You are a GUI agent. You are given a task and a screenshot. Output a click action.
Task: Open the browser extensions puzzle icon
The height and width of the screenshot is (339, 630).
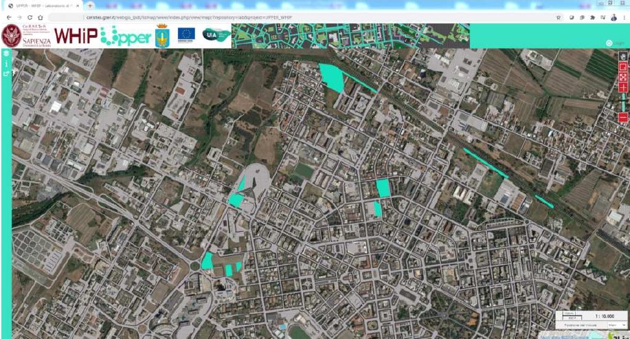click(x=592, y=17)
